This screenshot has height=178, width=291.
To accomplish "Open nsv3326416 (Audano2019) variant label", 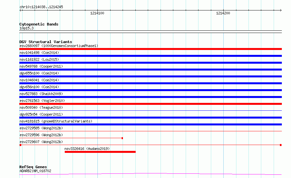I will point(87,149).
